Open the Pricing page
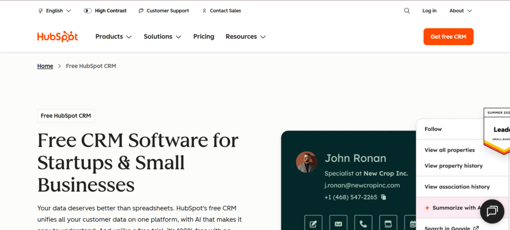Screen dimensions: 510x230 [204, 37]
